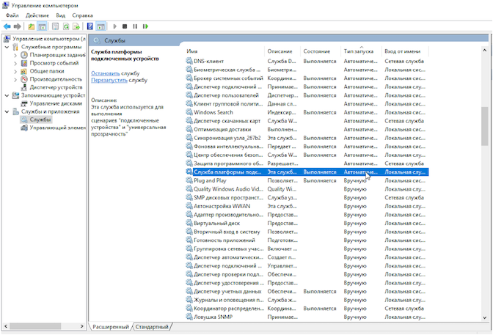Viewport: 493px width, 335px height.
Task: Select Производительность icon in tree
Action: tap(24, 79)
